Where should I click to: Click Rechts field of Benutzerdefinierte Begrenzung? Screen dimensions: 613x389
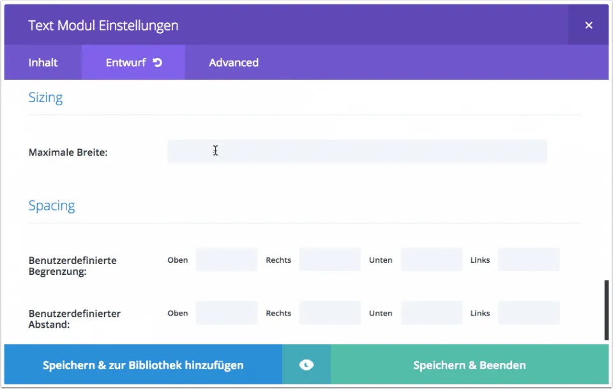329,260
